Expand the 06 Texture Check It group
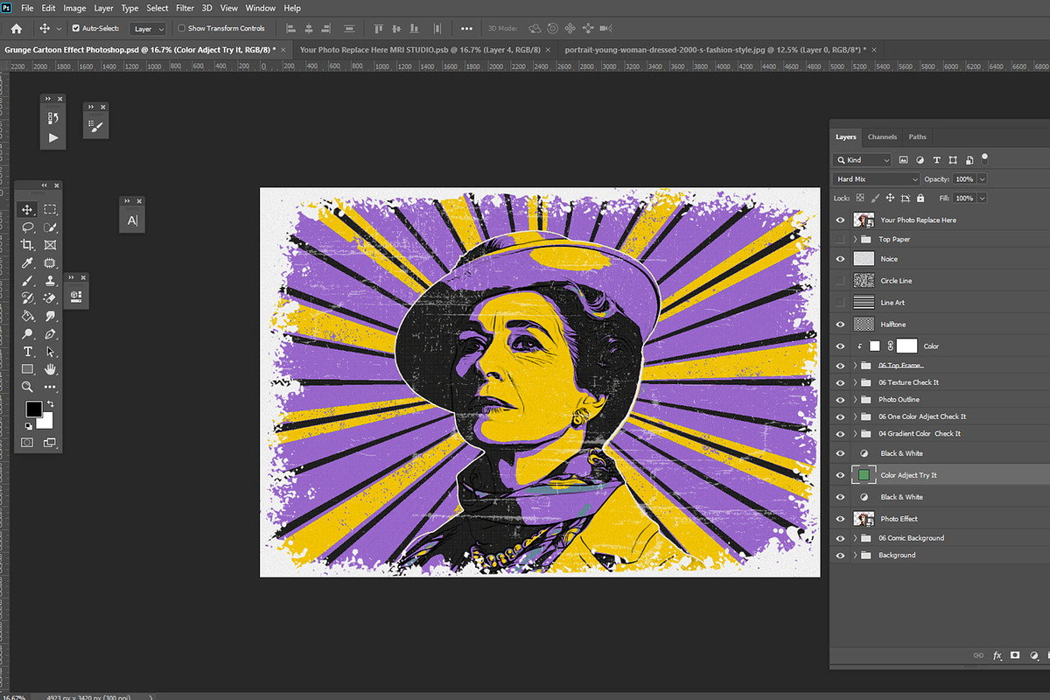The width and height of the screenshot is (1050, 700). pos(855,382)
